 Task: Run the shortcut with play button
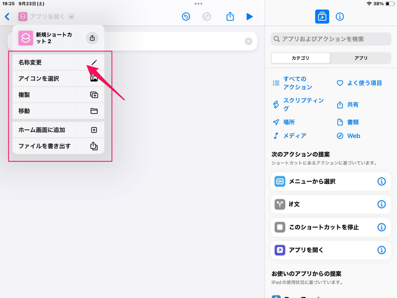[250, 17]
